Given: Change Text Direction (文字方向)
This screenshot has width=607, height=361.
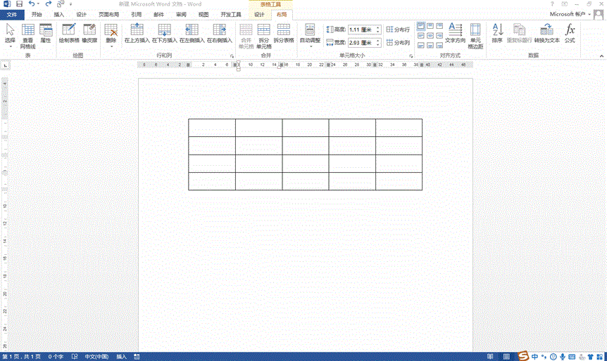Looking at the screenshot, I should coord(455,33).
